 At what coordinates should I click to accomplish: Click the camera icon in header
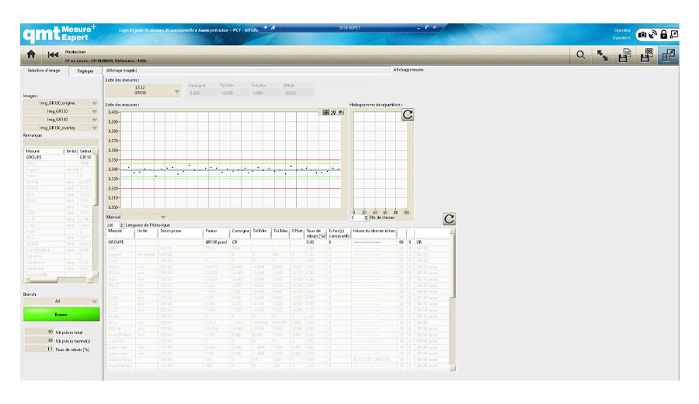coord(642,34)
